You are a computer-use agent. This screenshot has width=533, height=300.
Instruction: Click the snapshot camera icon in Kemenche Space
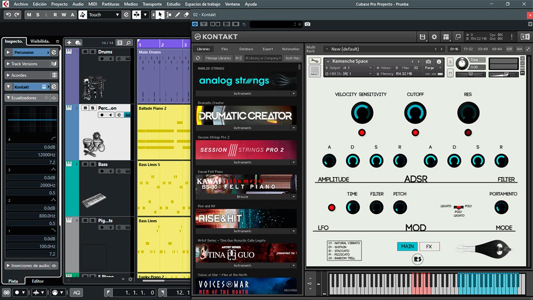pyautogui.click(x=428, y=61)
